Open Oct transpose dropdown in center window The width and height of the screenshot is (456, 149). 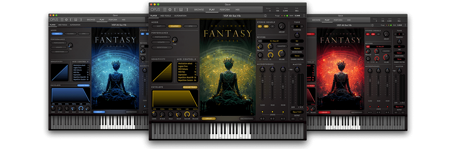click(x=297, y=41)
